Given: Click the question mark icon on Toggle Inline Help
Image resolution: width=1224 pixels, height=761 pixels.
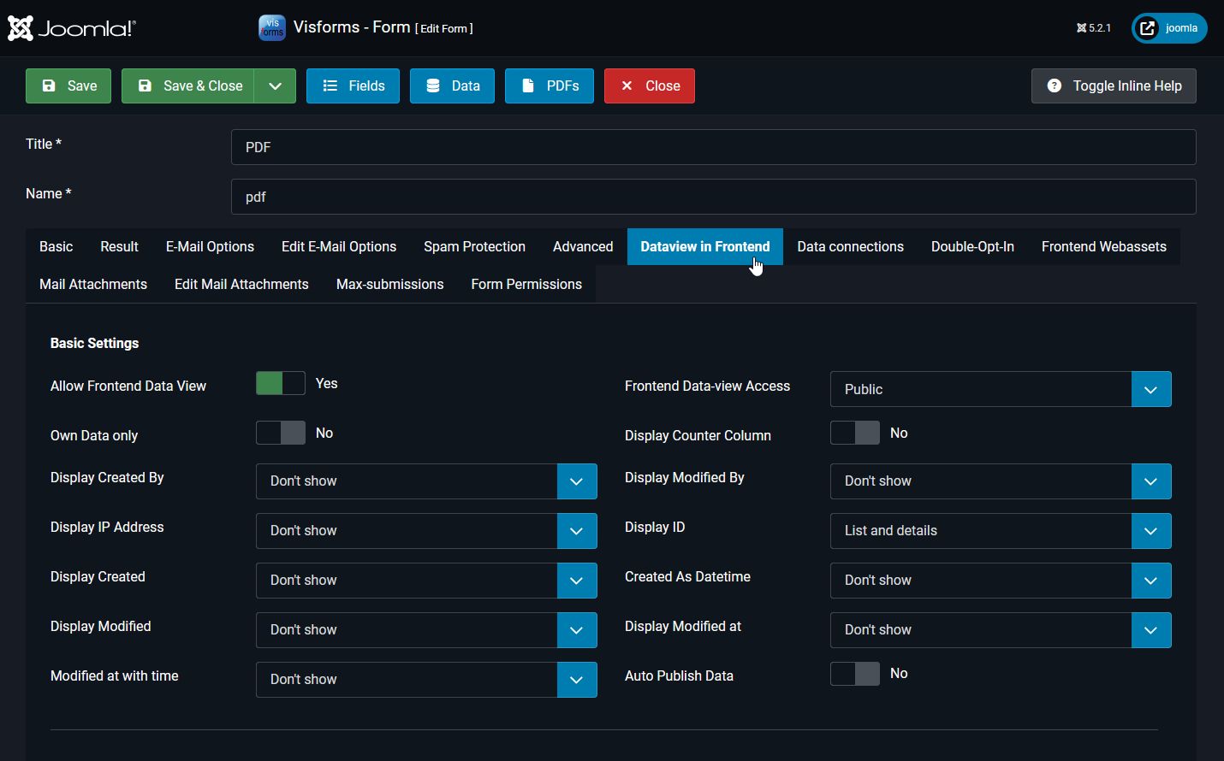Looking at the screenshot, I should (x=1054, y=86).
